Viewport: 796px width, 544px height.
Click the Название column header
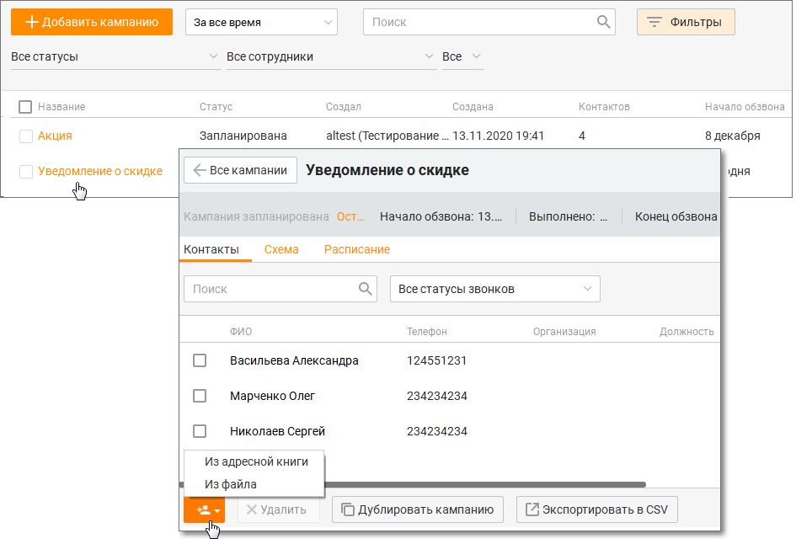point(61,107)
